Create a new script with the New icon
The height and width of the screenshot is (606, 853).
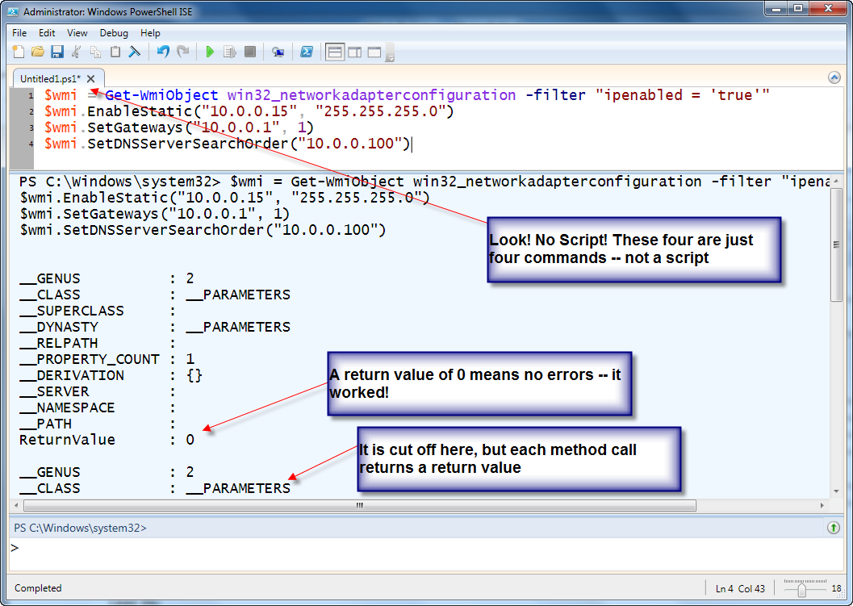tap(18, 52)
